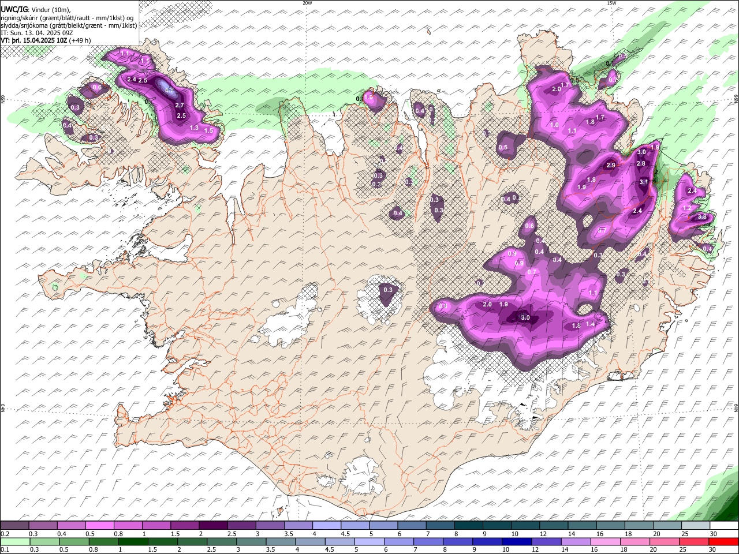
Task: Select the '1.2' value near the east coast
Action: (x=687, y=208)
